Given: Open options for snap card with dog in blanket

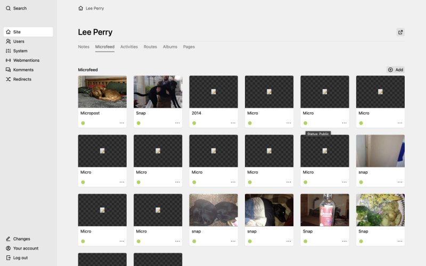Looking at the screenshot, I should click(289, 242).
